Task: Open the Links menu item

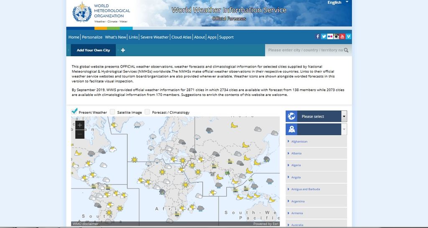Action: point(133,37)
